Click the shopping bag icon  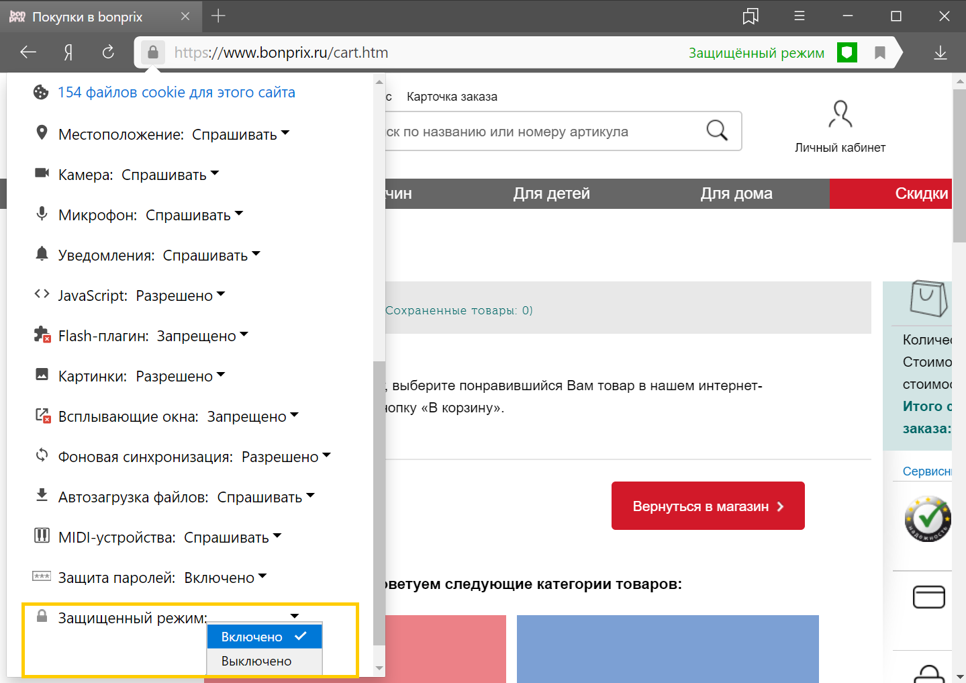coord(929,298)
